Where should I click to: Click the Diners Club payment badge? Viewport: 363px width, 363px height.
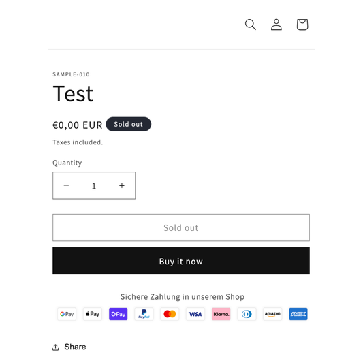tap(247, 314)
